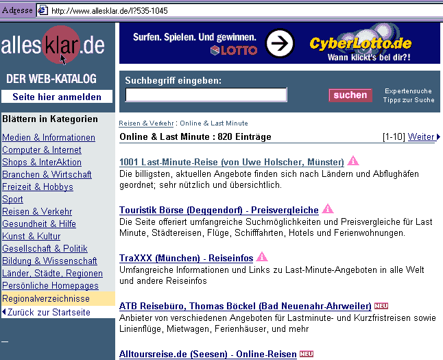The image size is (443, 360).
Task: Open Bildung & Wissenschaft category
Action: click(x=49, y=261)
